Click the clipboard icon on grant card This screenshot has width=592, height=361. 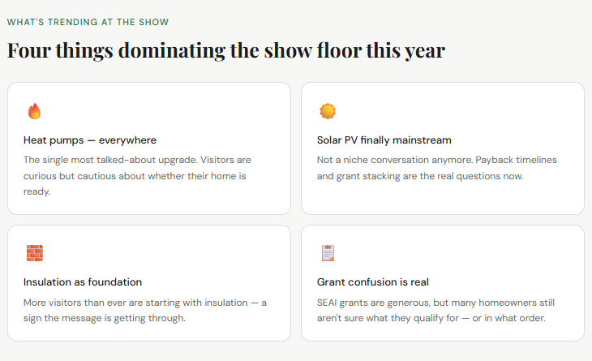click(x=328, y=253)
